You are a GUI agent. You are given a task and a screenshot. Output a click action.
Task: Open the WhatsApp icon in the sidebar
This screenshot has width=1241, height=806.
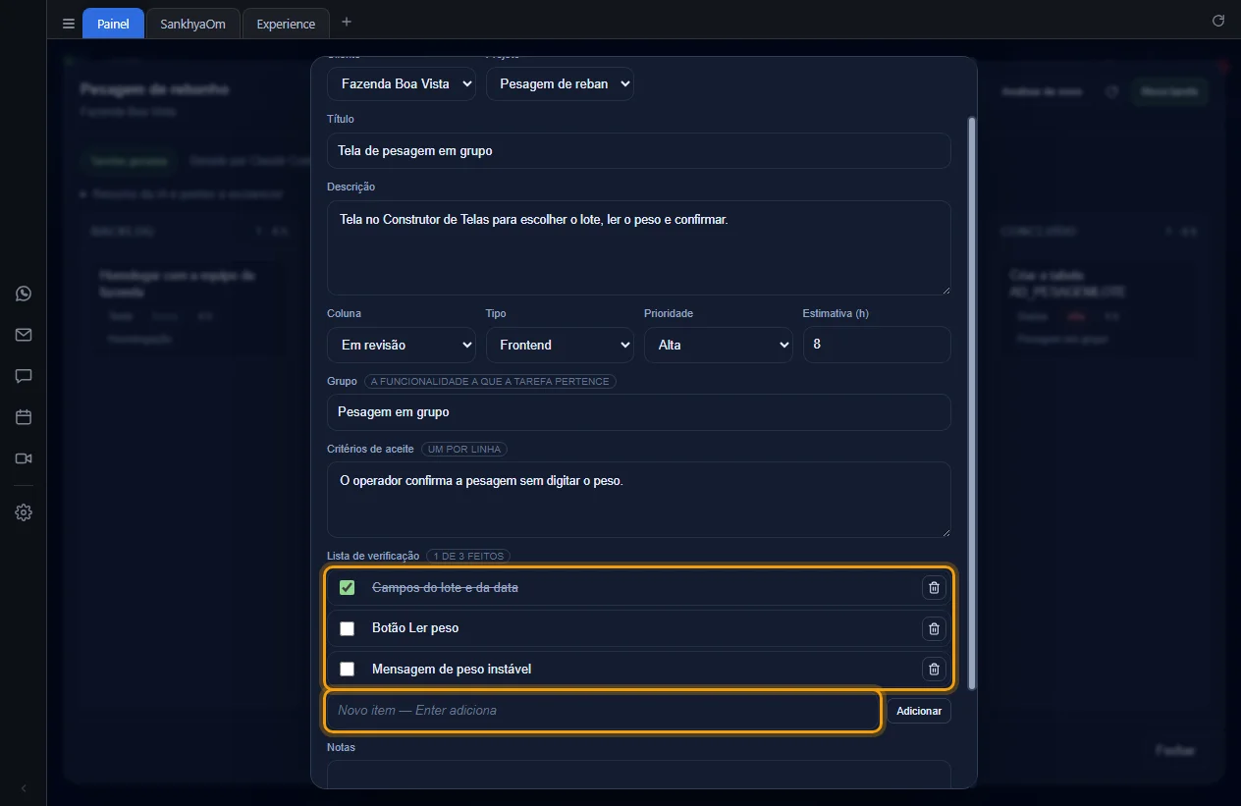24,294
